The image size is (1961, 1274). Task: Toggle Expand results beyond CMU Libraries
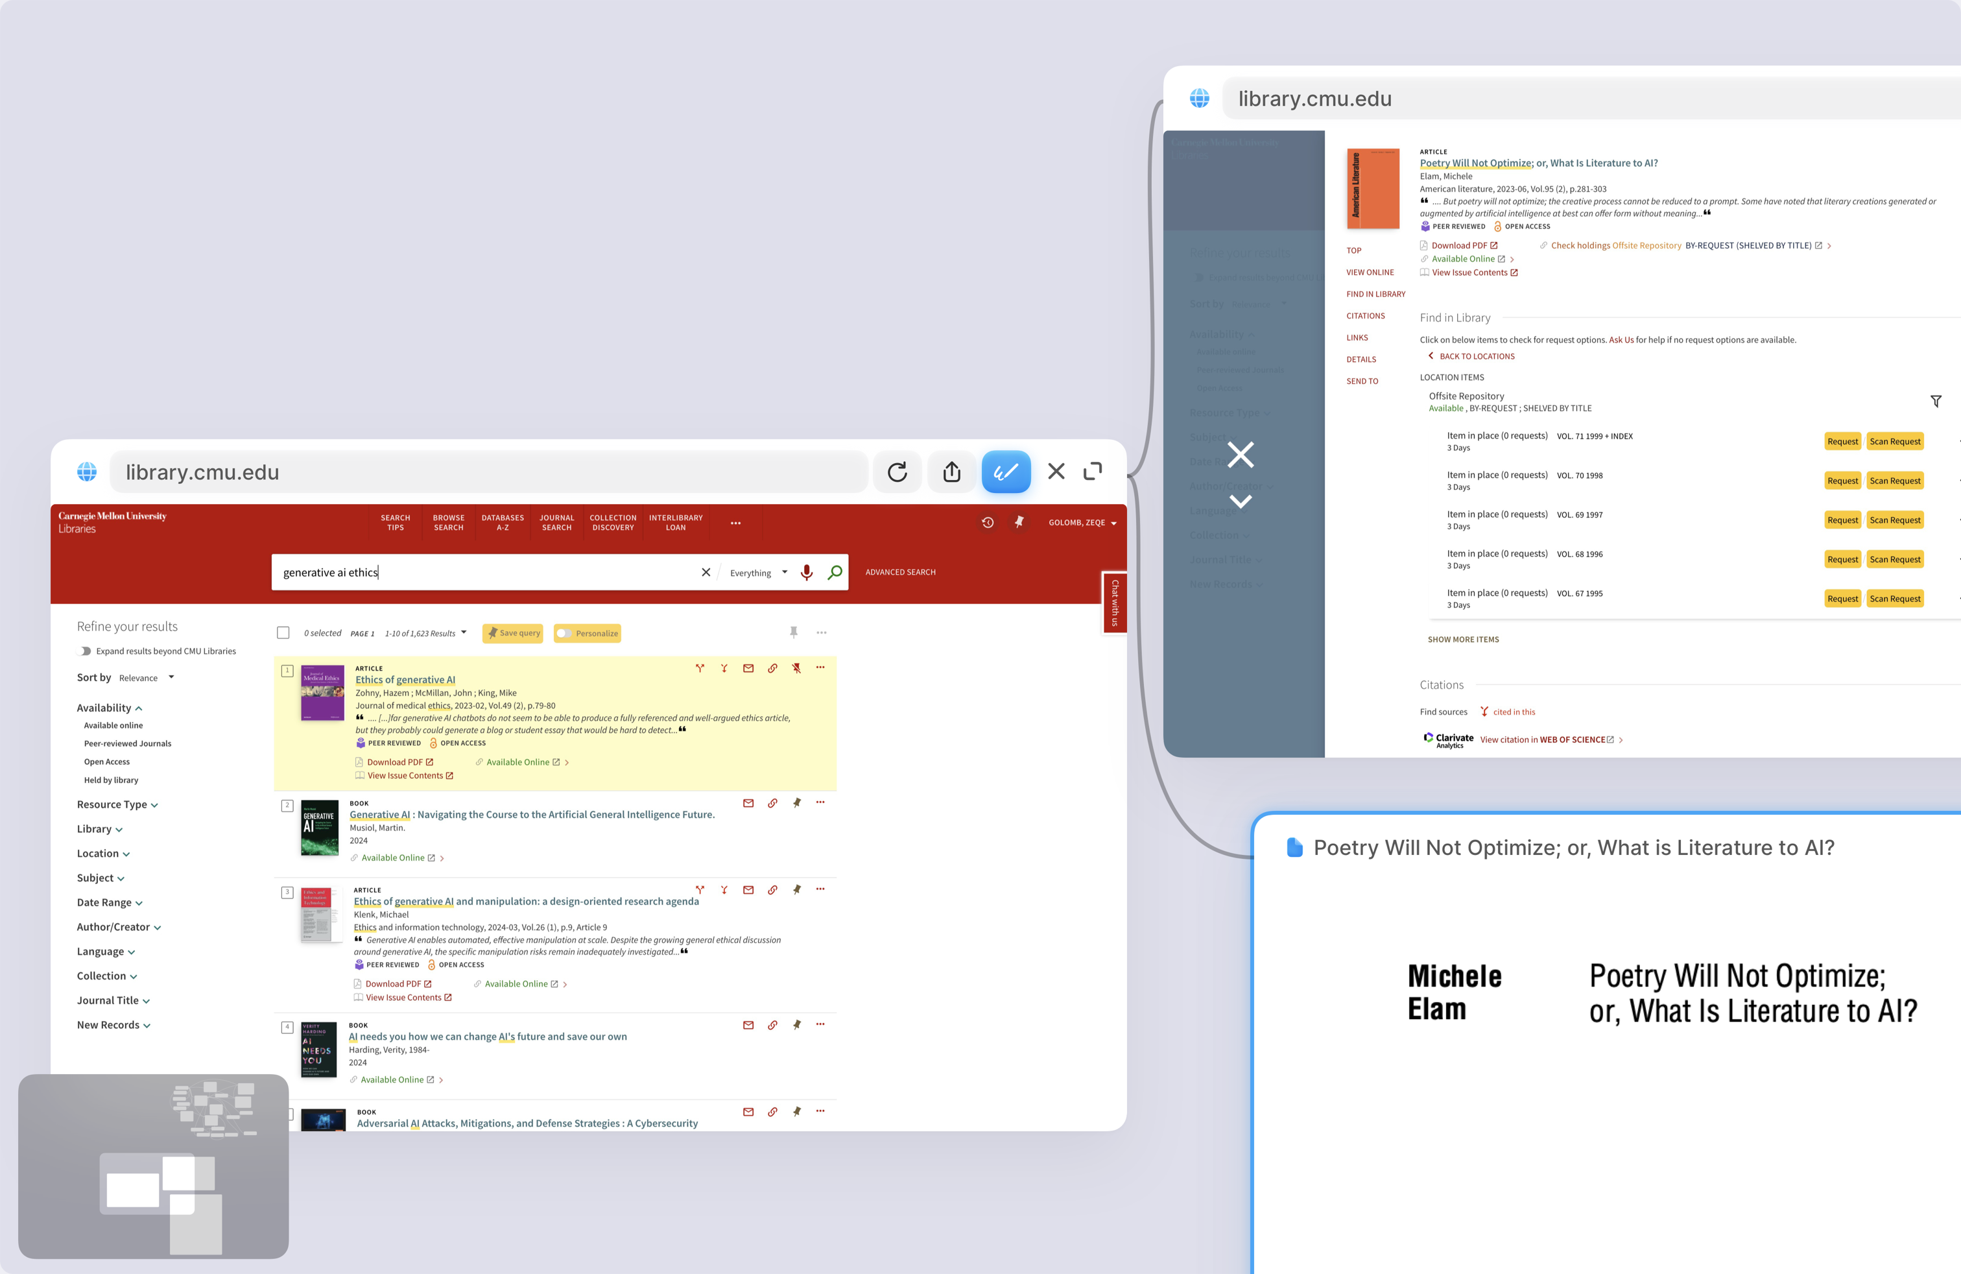pyautogui.click(x=84, y=651)
